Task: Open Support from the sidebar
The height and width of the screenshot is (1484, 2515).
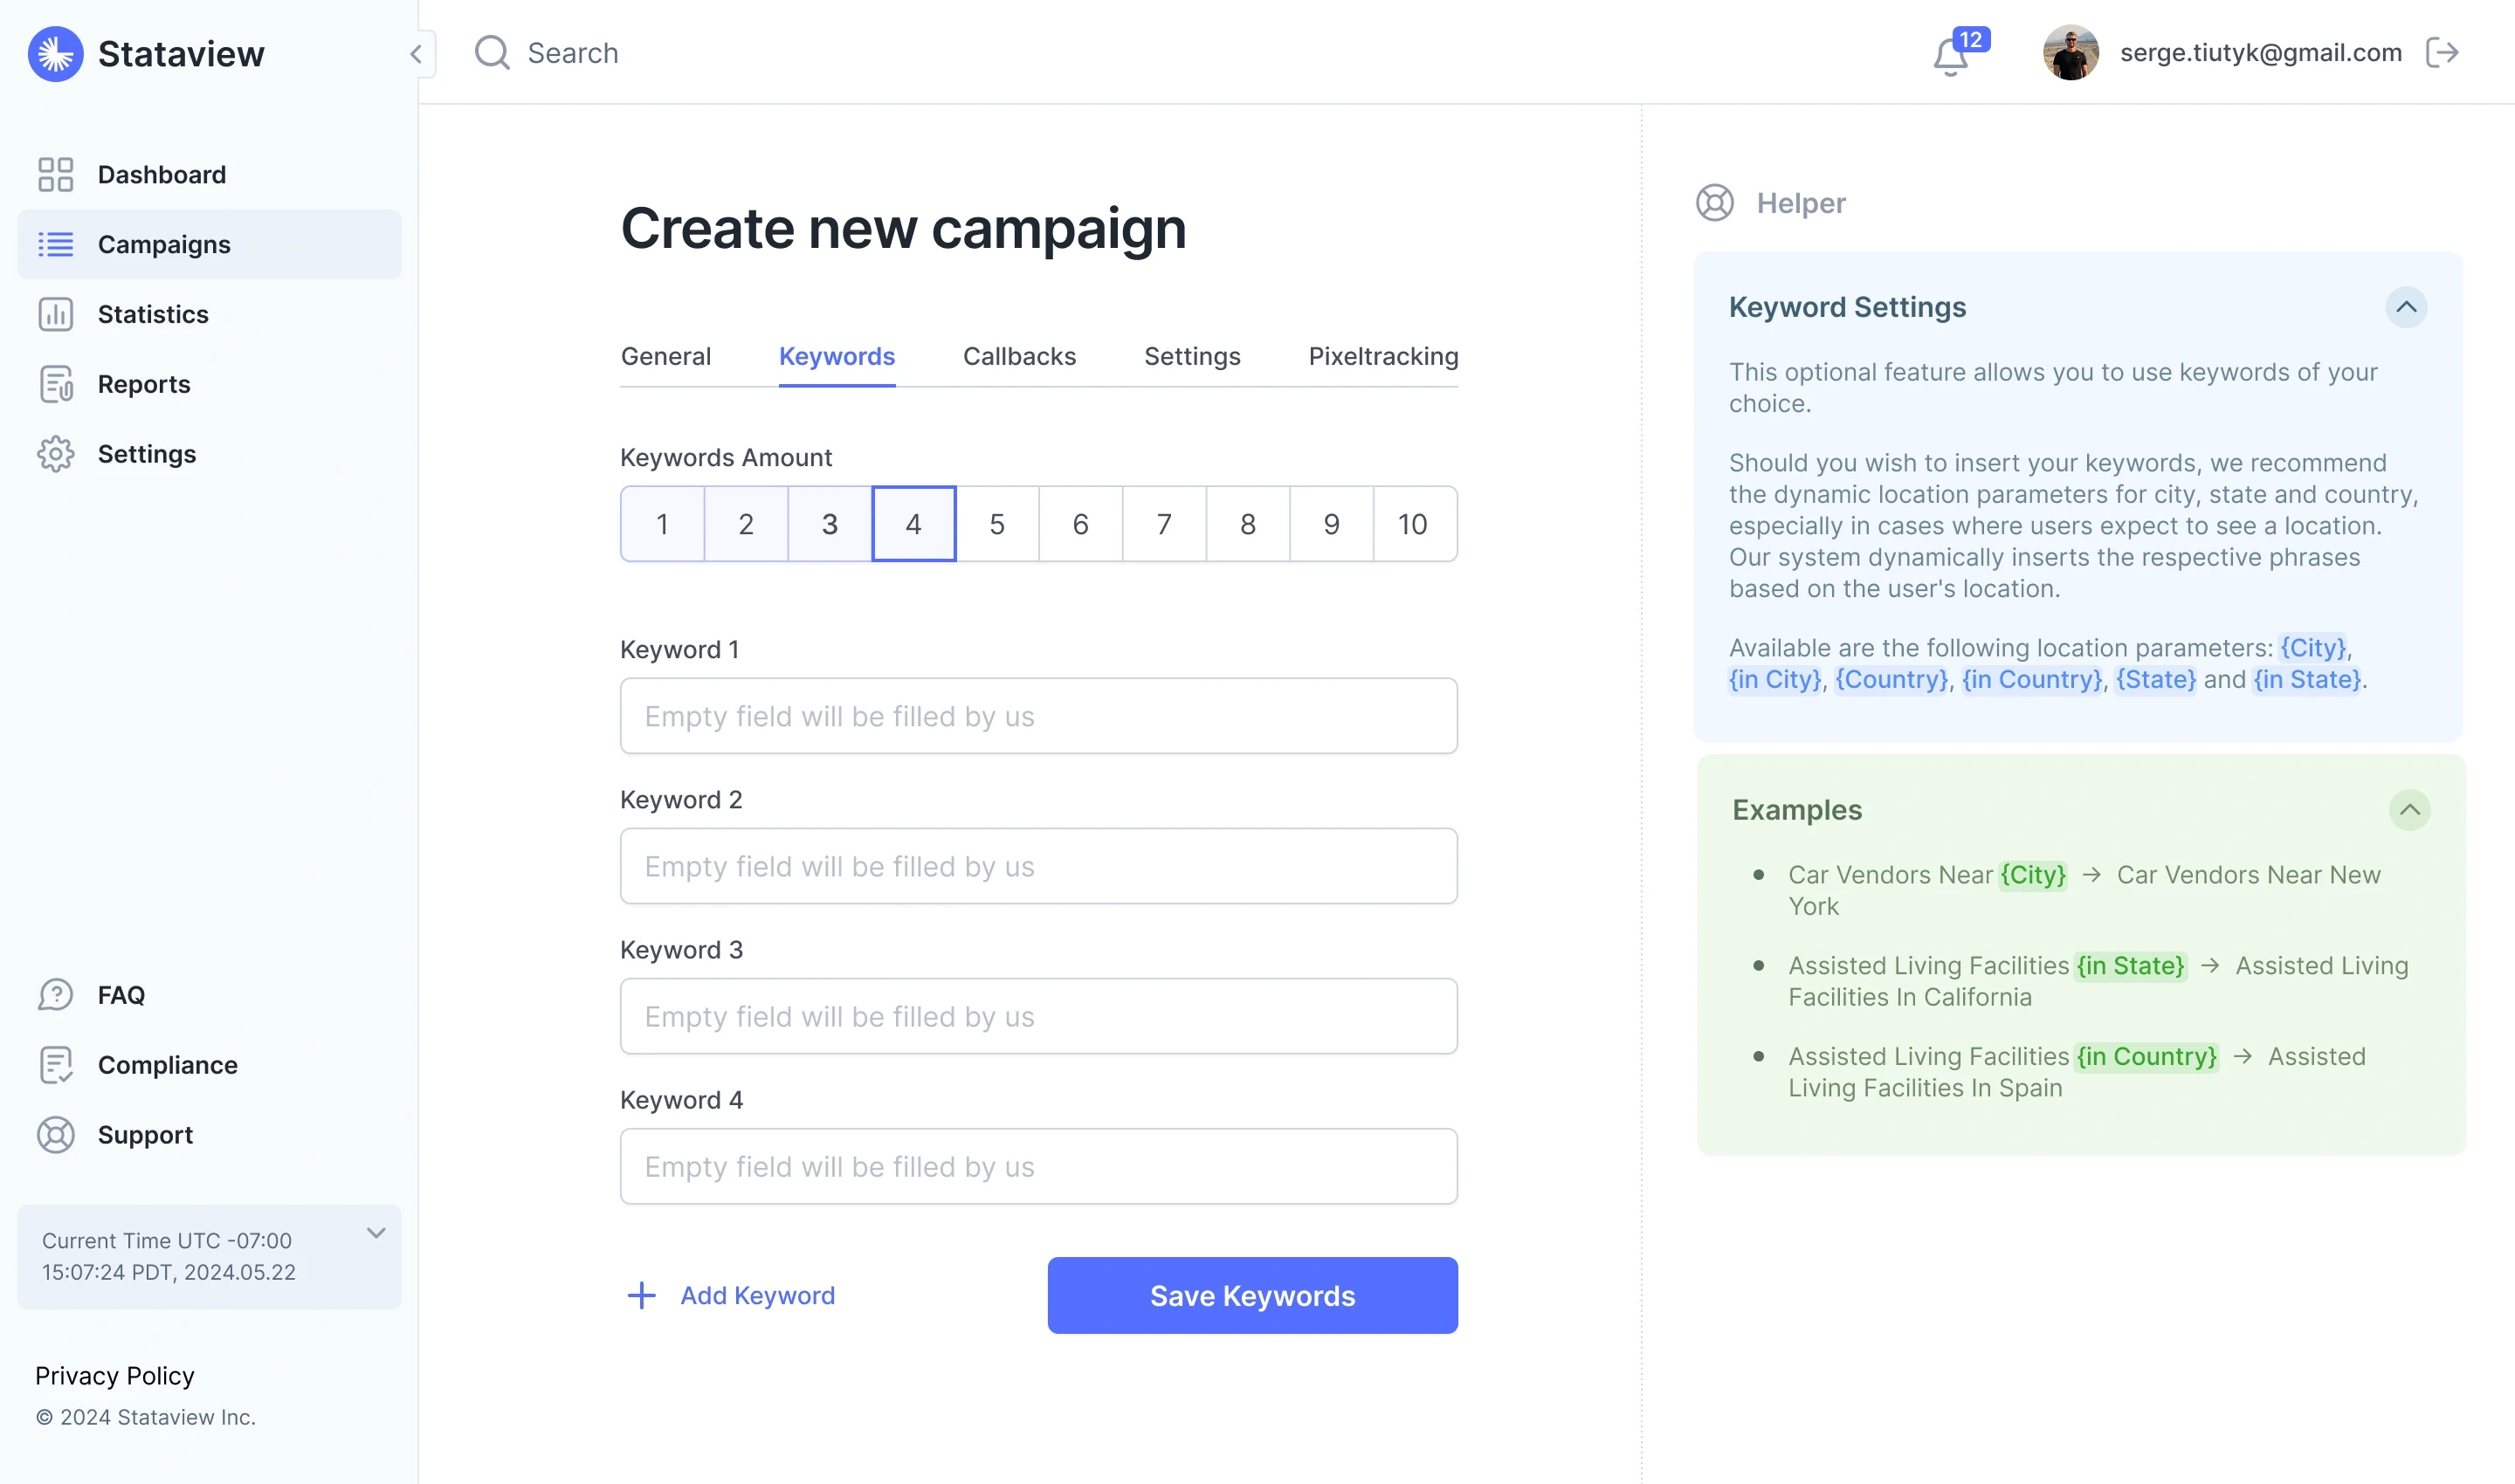Action: click(x=145, y=1135)
